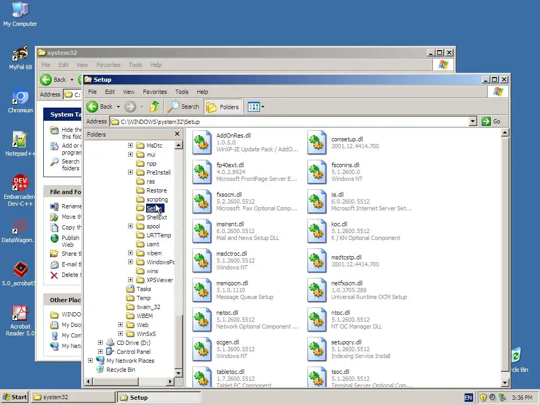540x405 pixels.
Task: Click the security shield tray icon
Action: pyautogui.click(x=483, y=398)
